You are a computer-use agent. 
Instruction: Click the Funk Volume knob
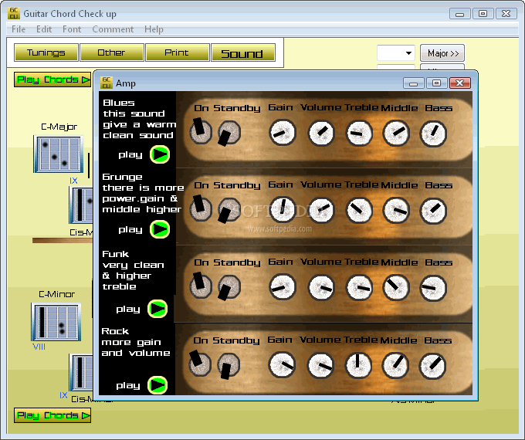point(321,287)
